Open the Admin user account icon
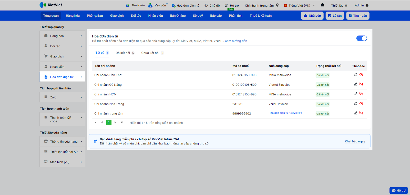 tap(367, 5)
